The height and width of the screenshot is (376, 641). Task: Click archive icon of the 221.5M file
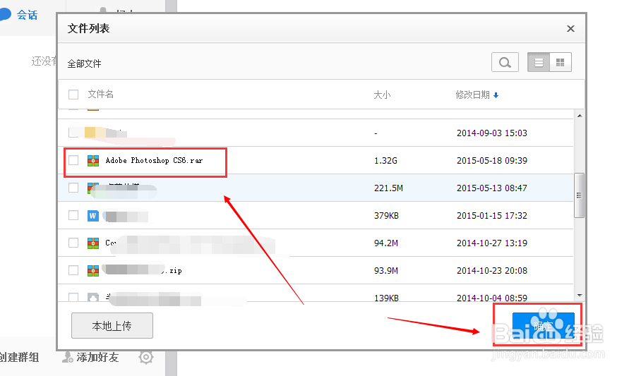(92, 188)
